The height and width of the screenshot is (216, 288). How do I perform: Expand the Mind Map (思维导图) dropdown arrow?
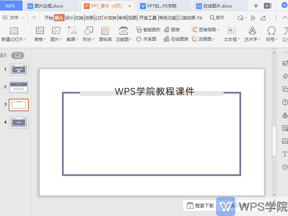[x=218, y=30]
